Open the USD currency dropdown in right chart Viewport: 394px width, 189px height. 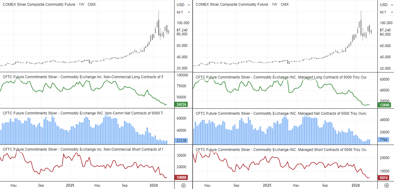click(x=386, y=5)
